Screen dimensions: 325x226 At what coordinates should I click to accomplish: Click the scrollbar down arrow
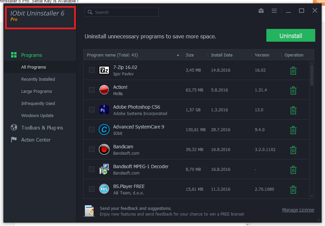pos(312,196)
